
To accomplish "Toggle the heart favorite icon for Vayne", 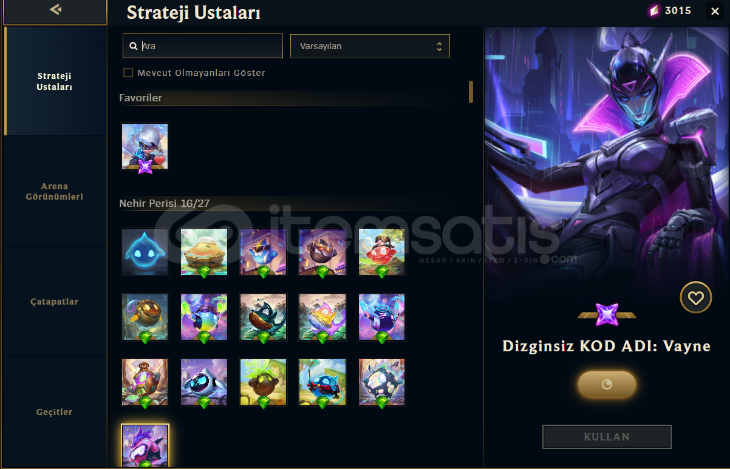I will coord(695,298).
